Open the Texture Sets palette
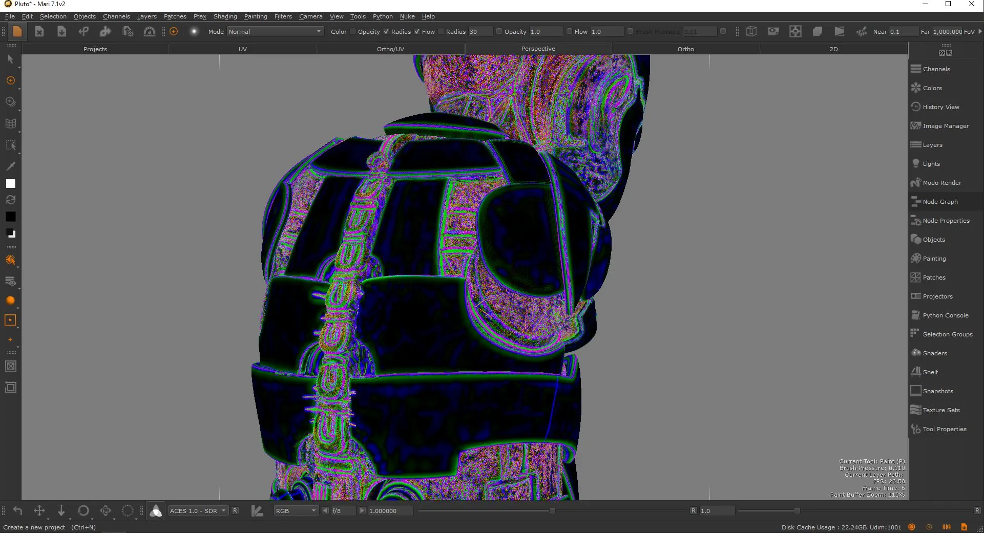The width and height of the screenshot is (984, 533). (x=941, y=410)
